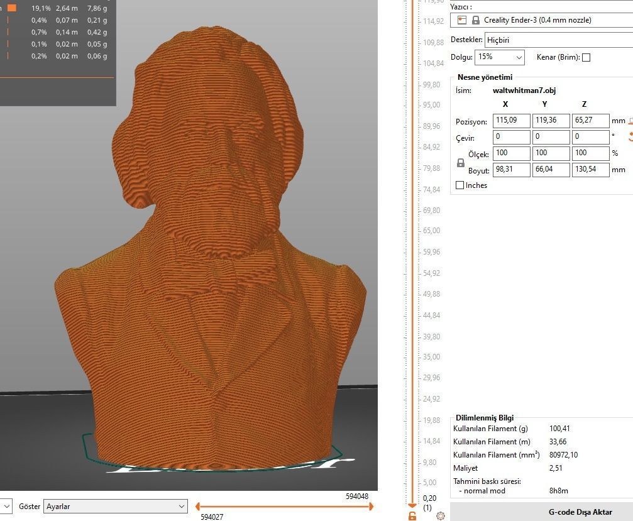
Task: Click the layer height tick 29,96
Action: point(432,378)
